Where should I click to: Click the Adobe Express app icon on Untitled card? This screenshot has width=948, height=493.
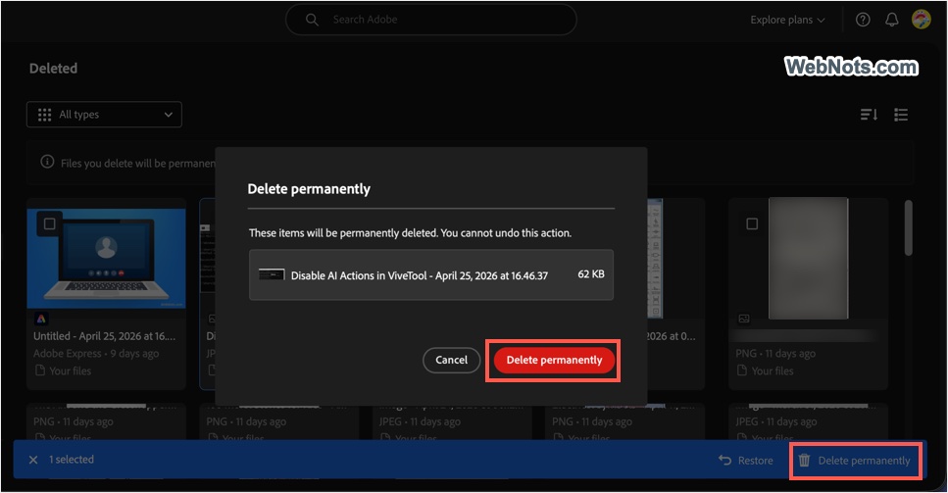pos(41,319)
